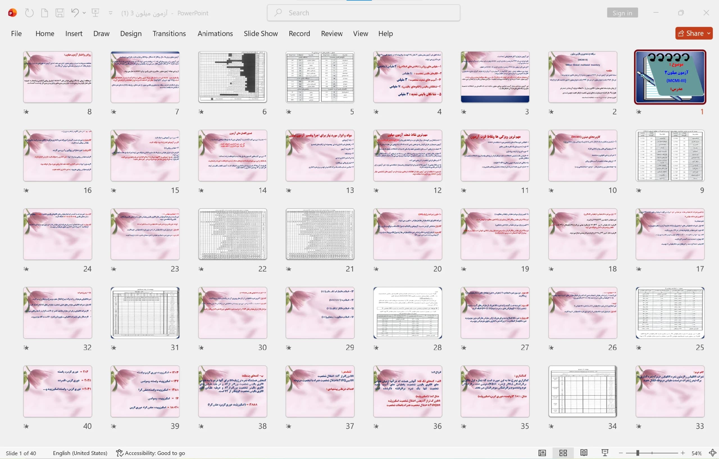
Task: Start Slide Show from status bar icon
Action: point(605,453)
